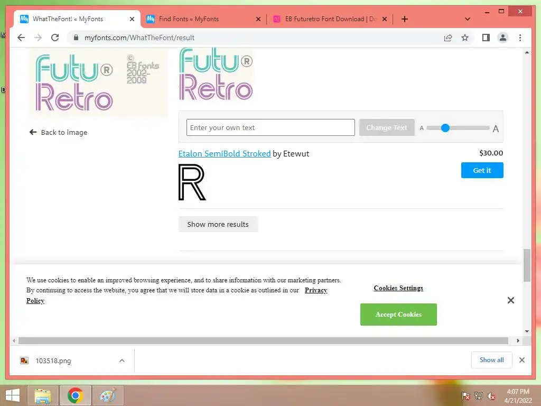This screenshot has height=406, width=541.
Task: Open File Explorer from the taskbar
Action: click(x=42, y=395)
